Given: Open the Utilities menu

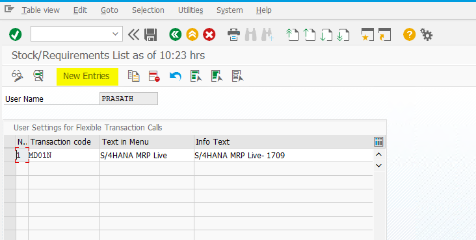Looking at the screenshot, I should [191, 10].
